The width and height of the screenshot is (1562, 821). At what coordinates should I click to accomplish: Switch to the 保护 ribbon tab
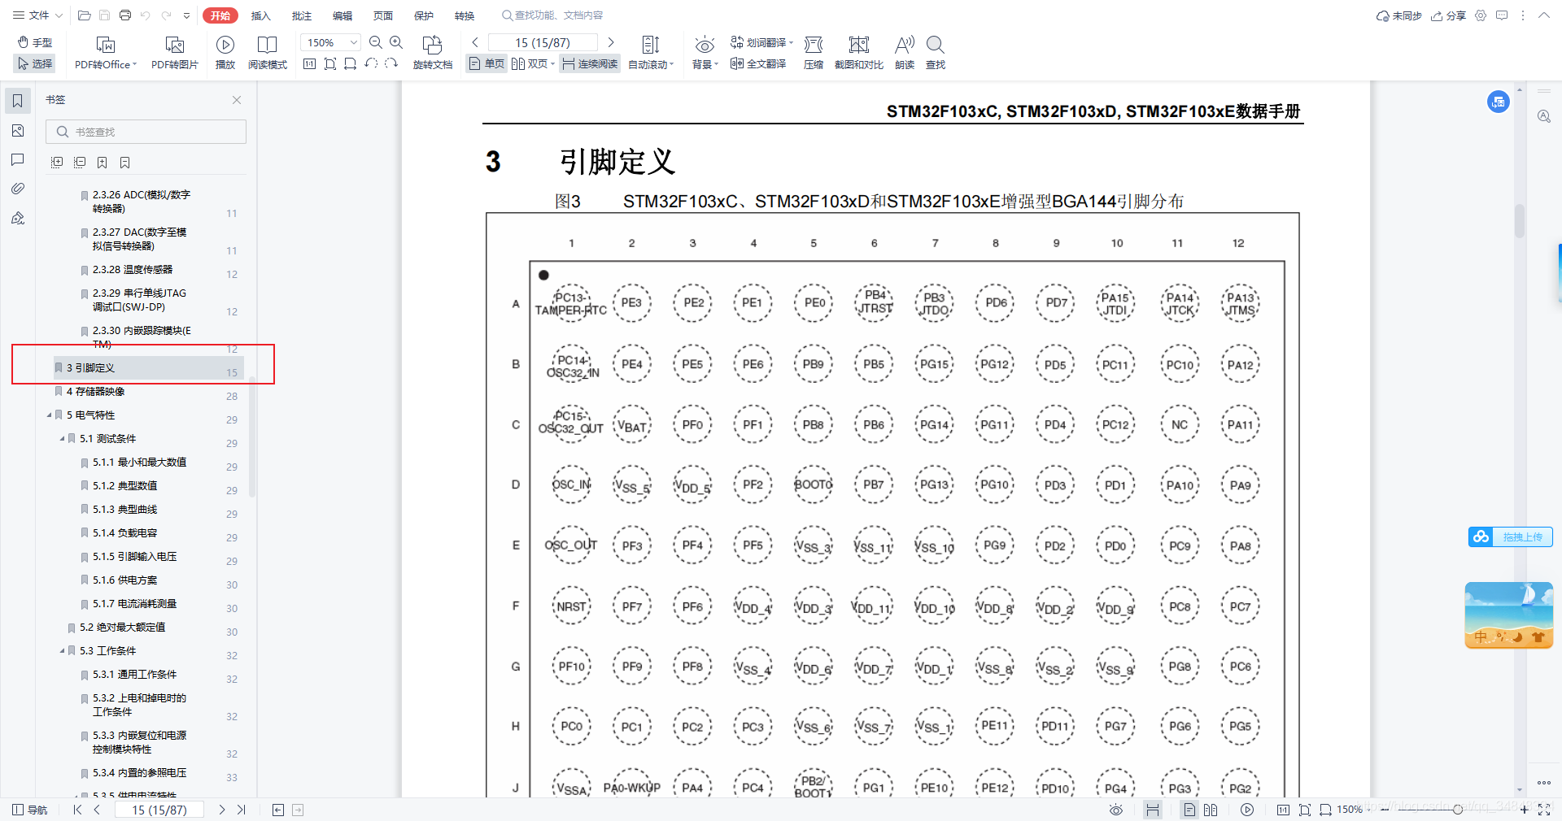tap(424, 15)
